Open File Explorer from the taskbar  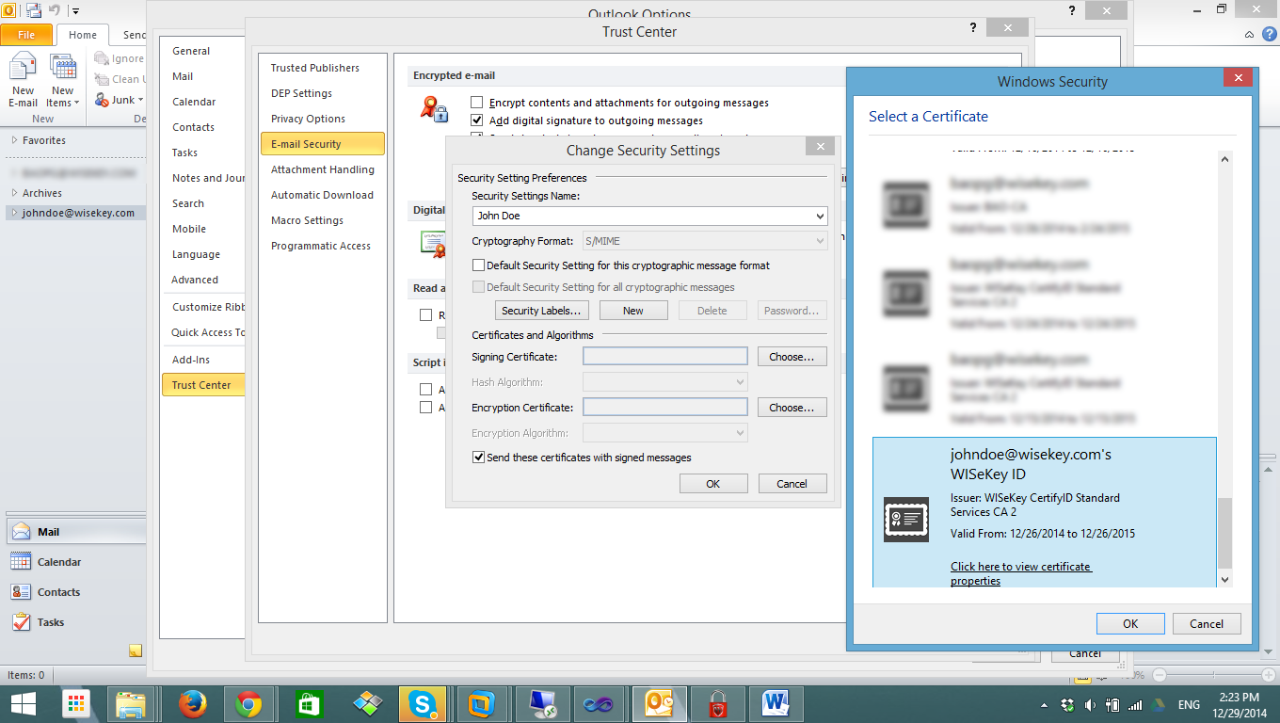tap(130, 703)
